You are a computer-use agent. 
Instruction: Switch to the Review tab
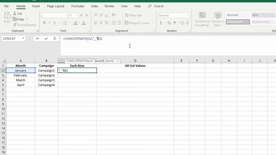109,6
